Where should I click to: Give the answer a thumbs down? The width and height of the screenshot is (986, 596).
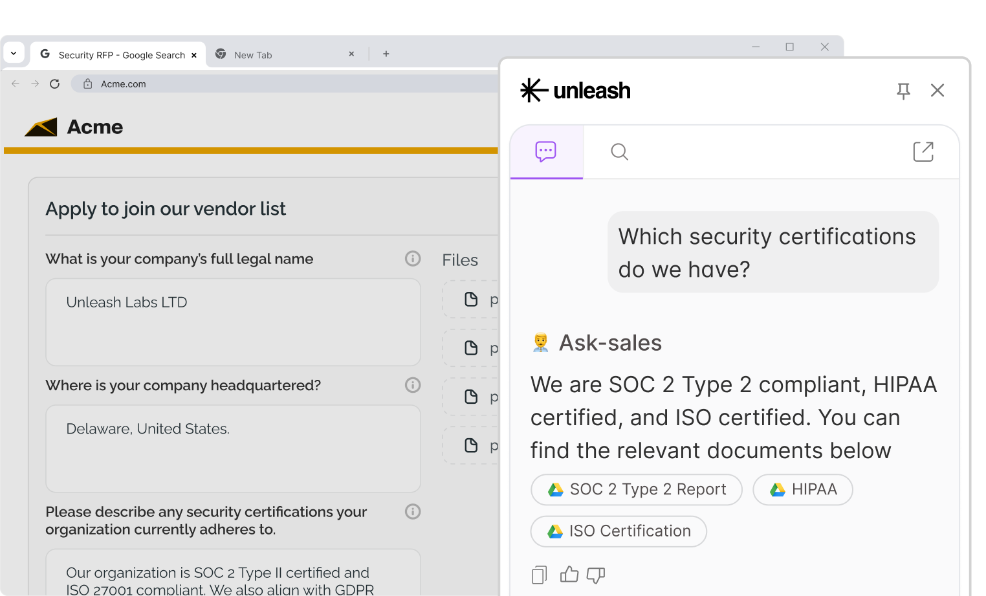596,575
